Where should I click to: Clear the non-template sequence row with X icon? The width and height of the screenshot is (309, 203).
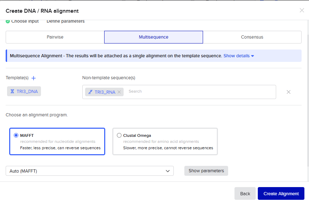pyautogui.click(x=289, y=92)
